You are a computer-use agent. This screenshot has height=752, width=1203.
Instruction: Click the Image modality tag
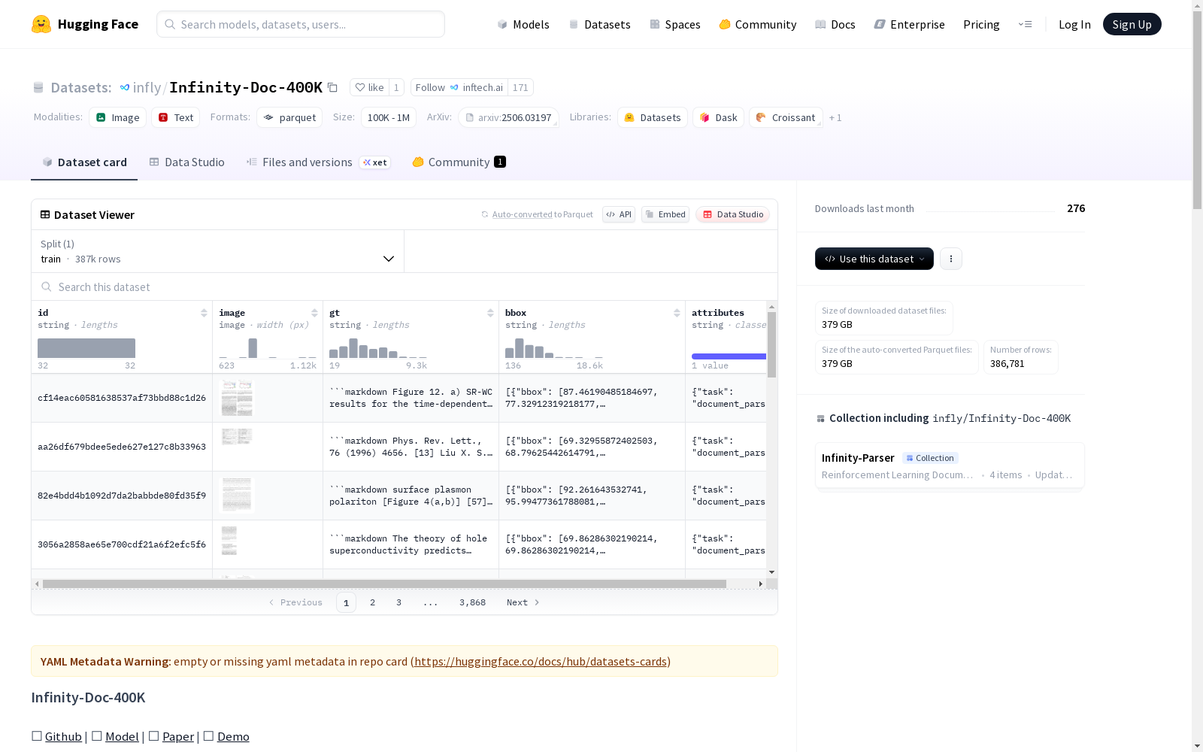coord(118,117)
